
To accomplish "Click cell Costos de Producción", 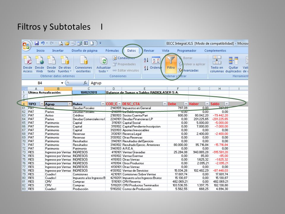I will 145,189.
